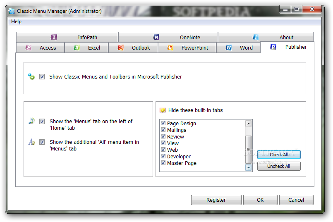Click the InfoPath tab icon
333x222 pixels.
[54, 37]
